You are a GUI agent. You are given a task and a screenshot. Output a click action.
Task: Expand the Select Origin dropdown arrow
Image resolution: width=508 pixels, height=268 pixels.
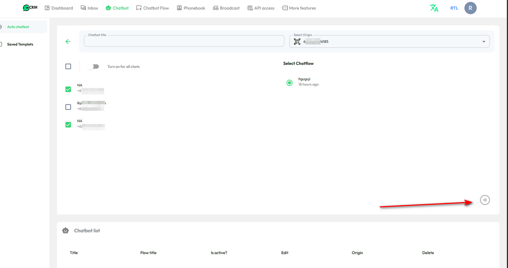click(484, 42)
